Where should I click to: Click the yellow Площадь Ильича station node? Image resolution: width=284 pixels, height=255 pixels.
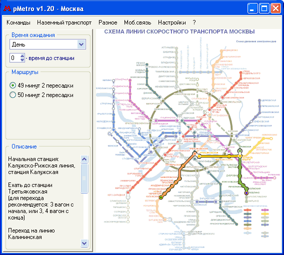[240, 156]
